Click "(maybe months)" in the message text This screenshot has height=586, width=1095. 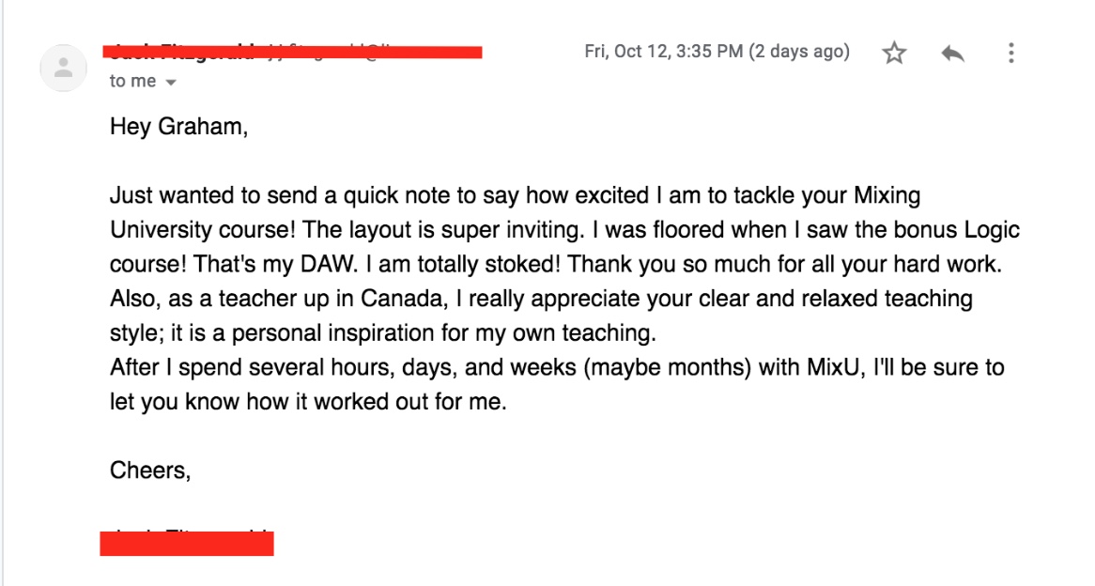pos(667,366)
